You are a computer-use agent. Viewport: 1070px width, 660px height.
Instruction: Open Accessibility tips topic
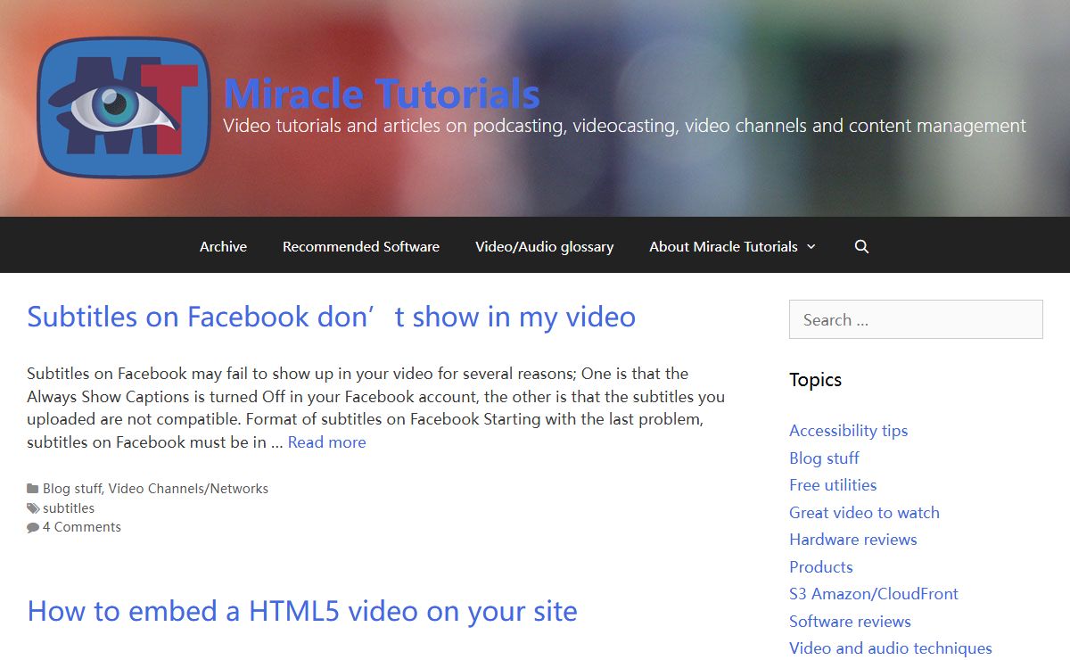pos(848,431)
